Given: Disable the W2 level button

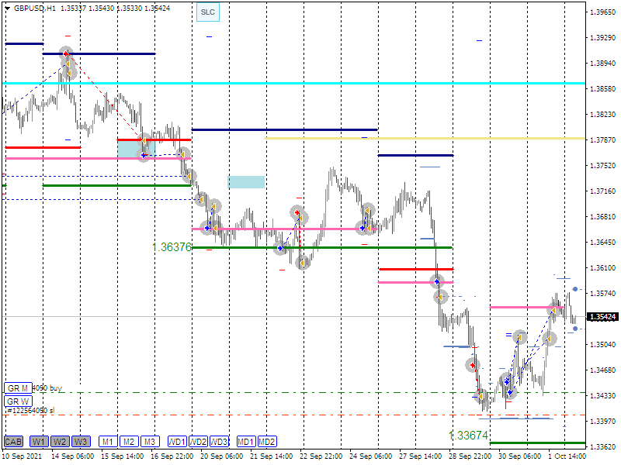Looking at the screenshot, I should [60, 442].
